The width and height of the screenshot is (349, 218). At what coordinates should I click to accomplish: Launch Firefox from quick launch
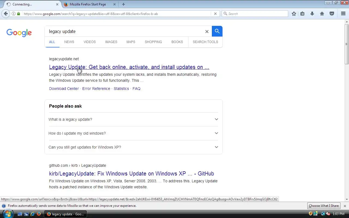(39, 214)
